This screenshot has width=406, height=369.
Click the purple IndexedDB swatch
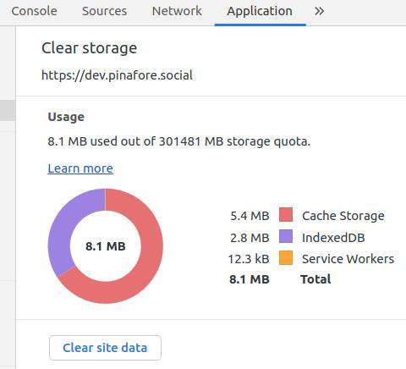click(x=286, y=236)
